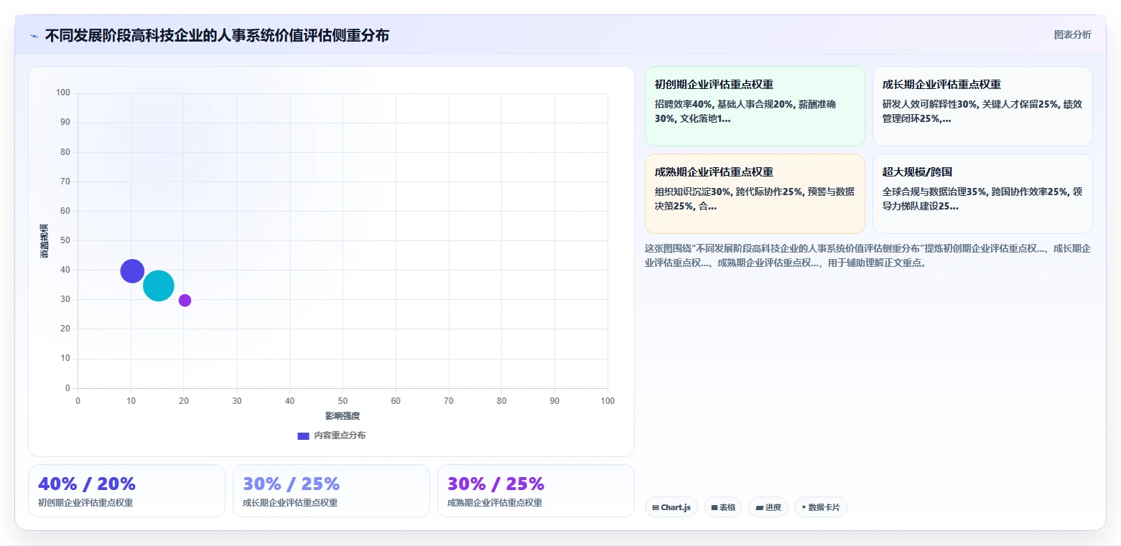Click the lightning icon beside the chart title

tap(34, 36)
